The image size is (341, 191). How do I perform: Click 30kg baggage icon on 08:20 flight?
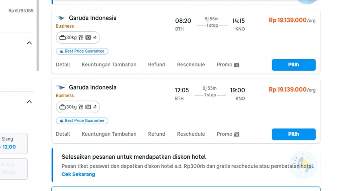point(63,38)
